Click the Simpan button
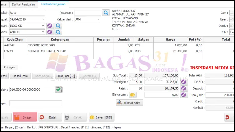This screenshot has height=132, width=235. click(x=25, y=117)
